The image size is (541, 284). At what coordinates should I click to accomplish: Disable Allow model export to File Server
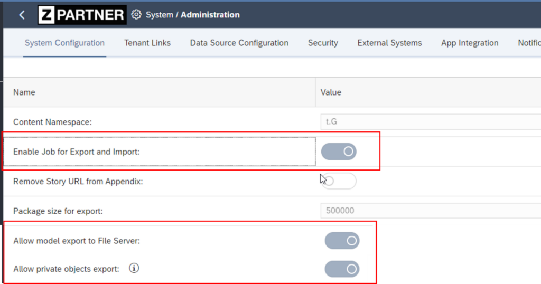tap(342, 241)
